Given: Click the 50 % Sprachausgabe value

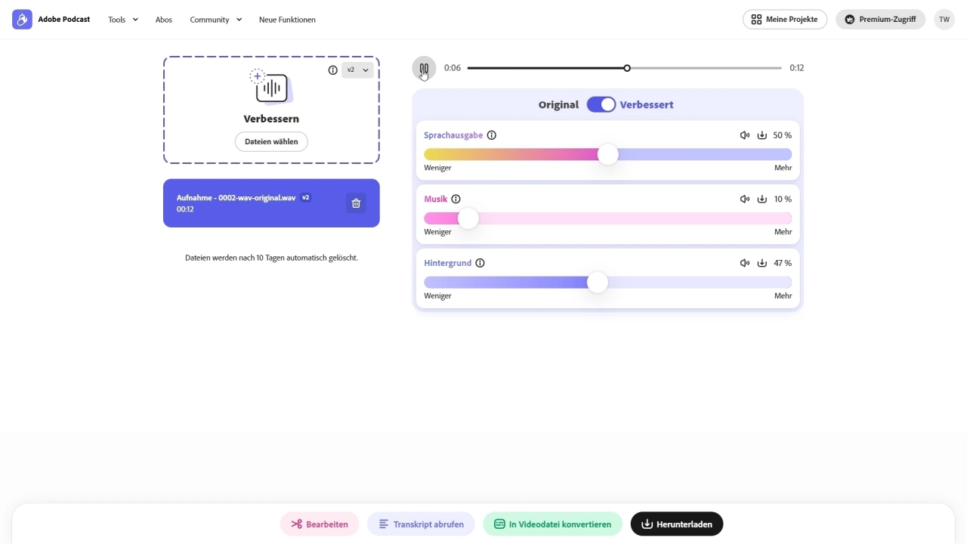Looking at the screenshot, I should click(783, 135).
